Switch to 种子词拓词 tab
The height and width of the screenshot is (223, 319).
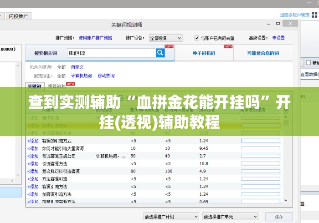click(204, 53)
